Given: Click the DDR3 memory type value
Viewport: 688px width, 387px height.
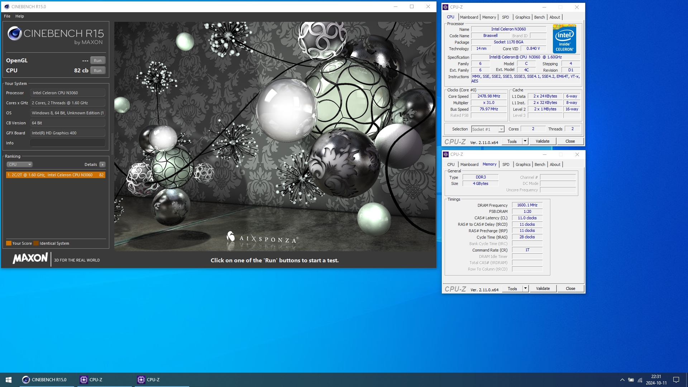Looking at the screenshot, I should [481, 177].
